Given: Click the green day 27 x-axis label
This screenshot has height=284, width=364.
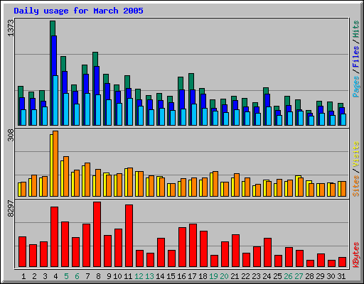Looking at the screenshot, I should tap(299, 276).
